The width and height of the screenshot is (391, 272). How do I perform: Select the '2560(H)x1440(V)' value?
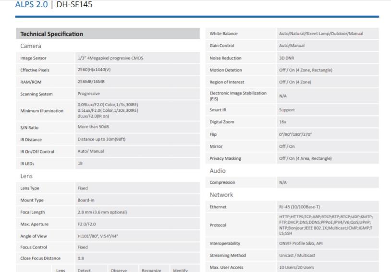pos(94,70)
